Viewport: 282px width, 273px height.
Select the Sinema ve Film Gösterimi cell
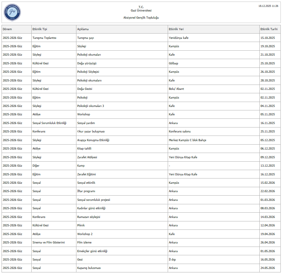48,243
